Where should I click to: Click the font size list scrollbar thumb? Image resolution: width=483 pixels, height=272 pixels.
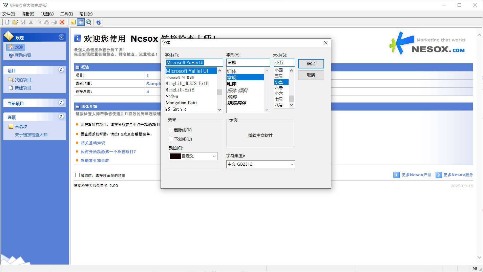[x=291, y=99]
